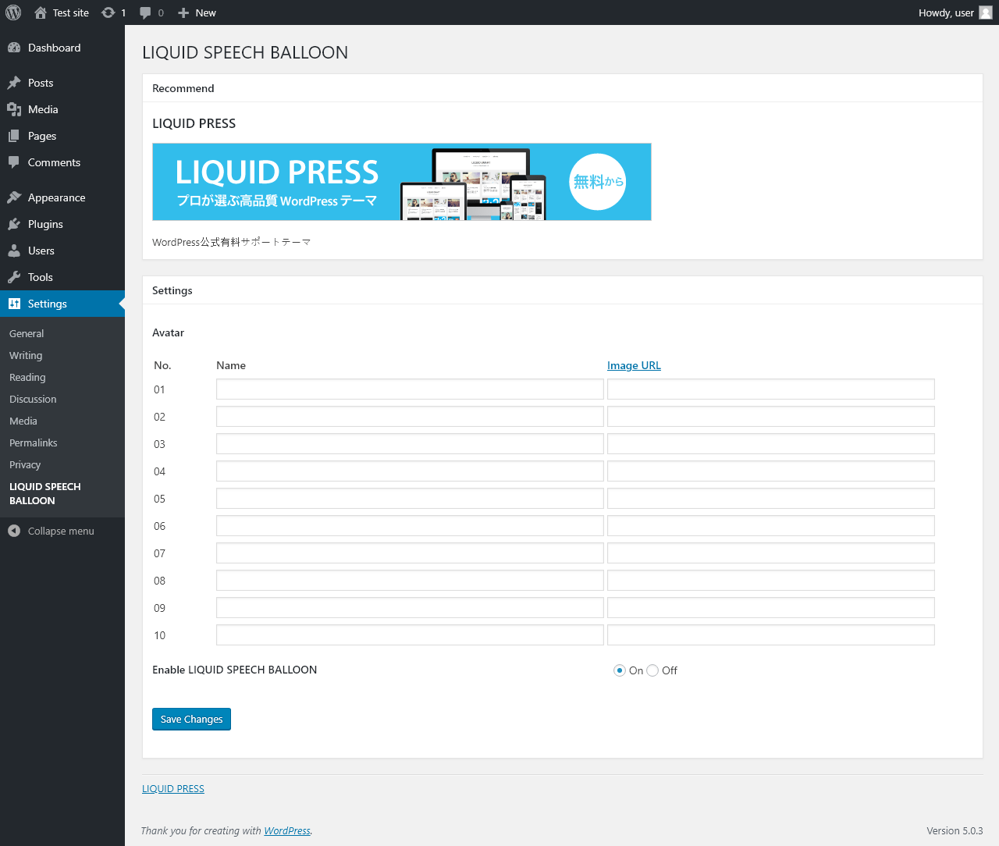This screenshot has height=846, width=999.
Task: Click the Name field for avatar 08
Action: [410, 581]
